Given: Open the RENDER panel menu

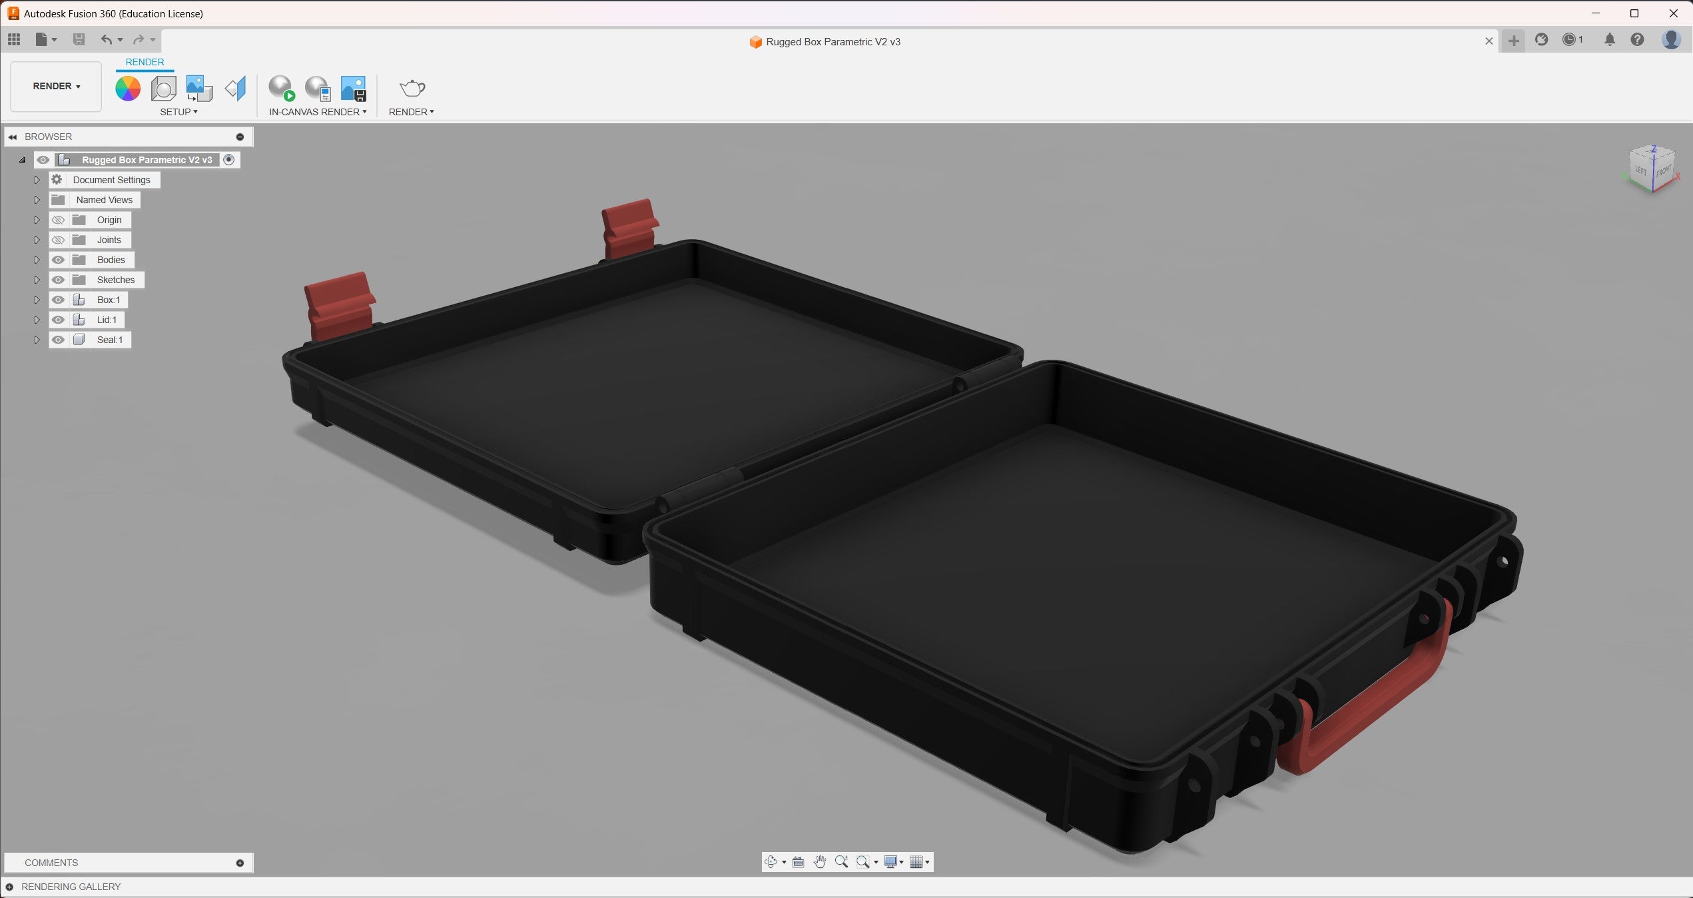Looking at the screenshot, I should [x=412, y=112].
